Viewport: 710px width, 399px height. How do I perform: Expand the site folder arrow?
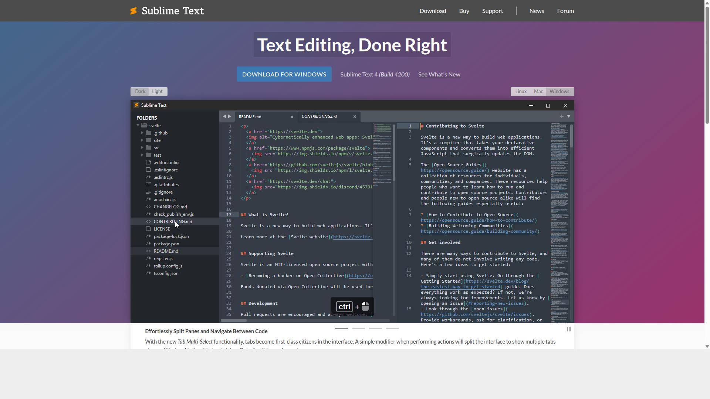142,140
